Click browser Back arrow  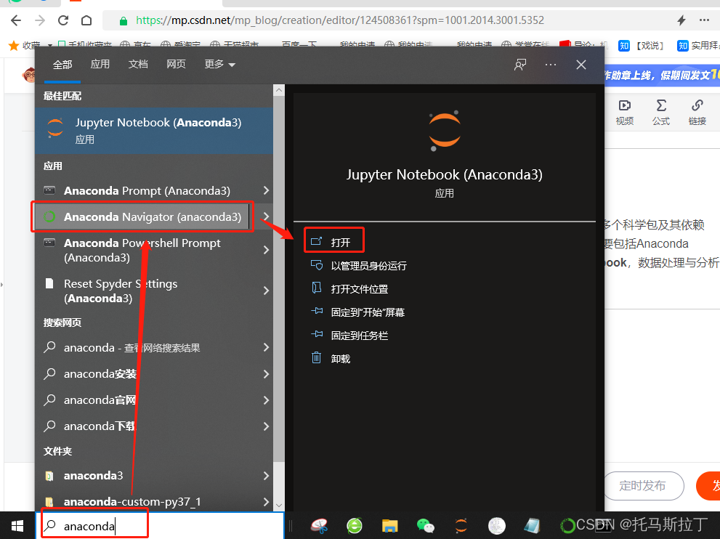[16, 20]
